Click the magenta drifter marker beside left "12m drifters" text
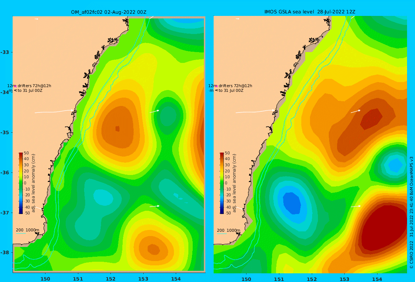This screenshot has height=282, width=415. point(16,86)
